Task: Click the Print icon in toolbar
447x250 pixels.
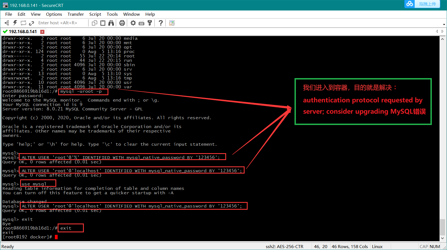Action: coord(122,23)
